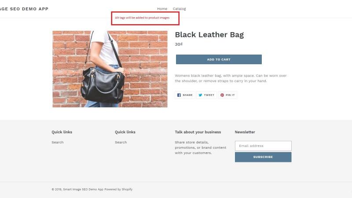Click the PIN IT text label

(x=230, y=95)
